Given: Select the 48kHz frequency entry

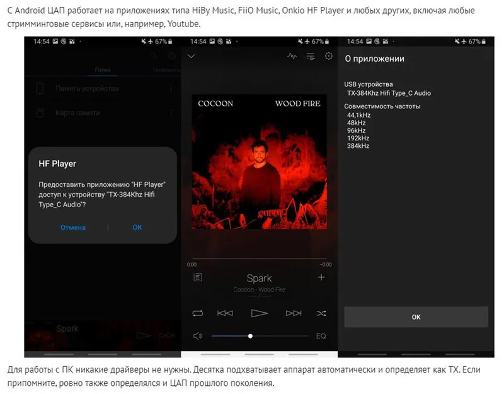Looking at the screenshot, I should [x=356, y=123].
